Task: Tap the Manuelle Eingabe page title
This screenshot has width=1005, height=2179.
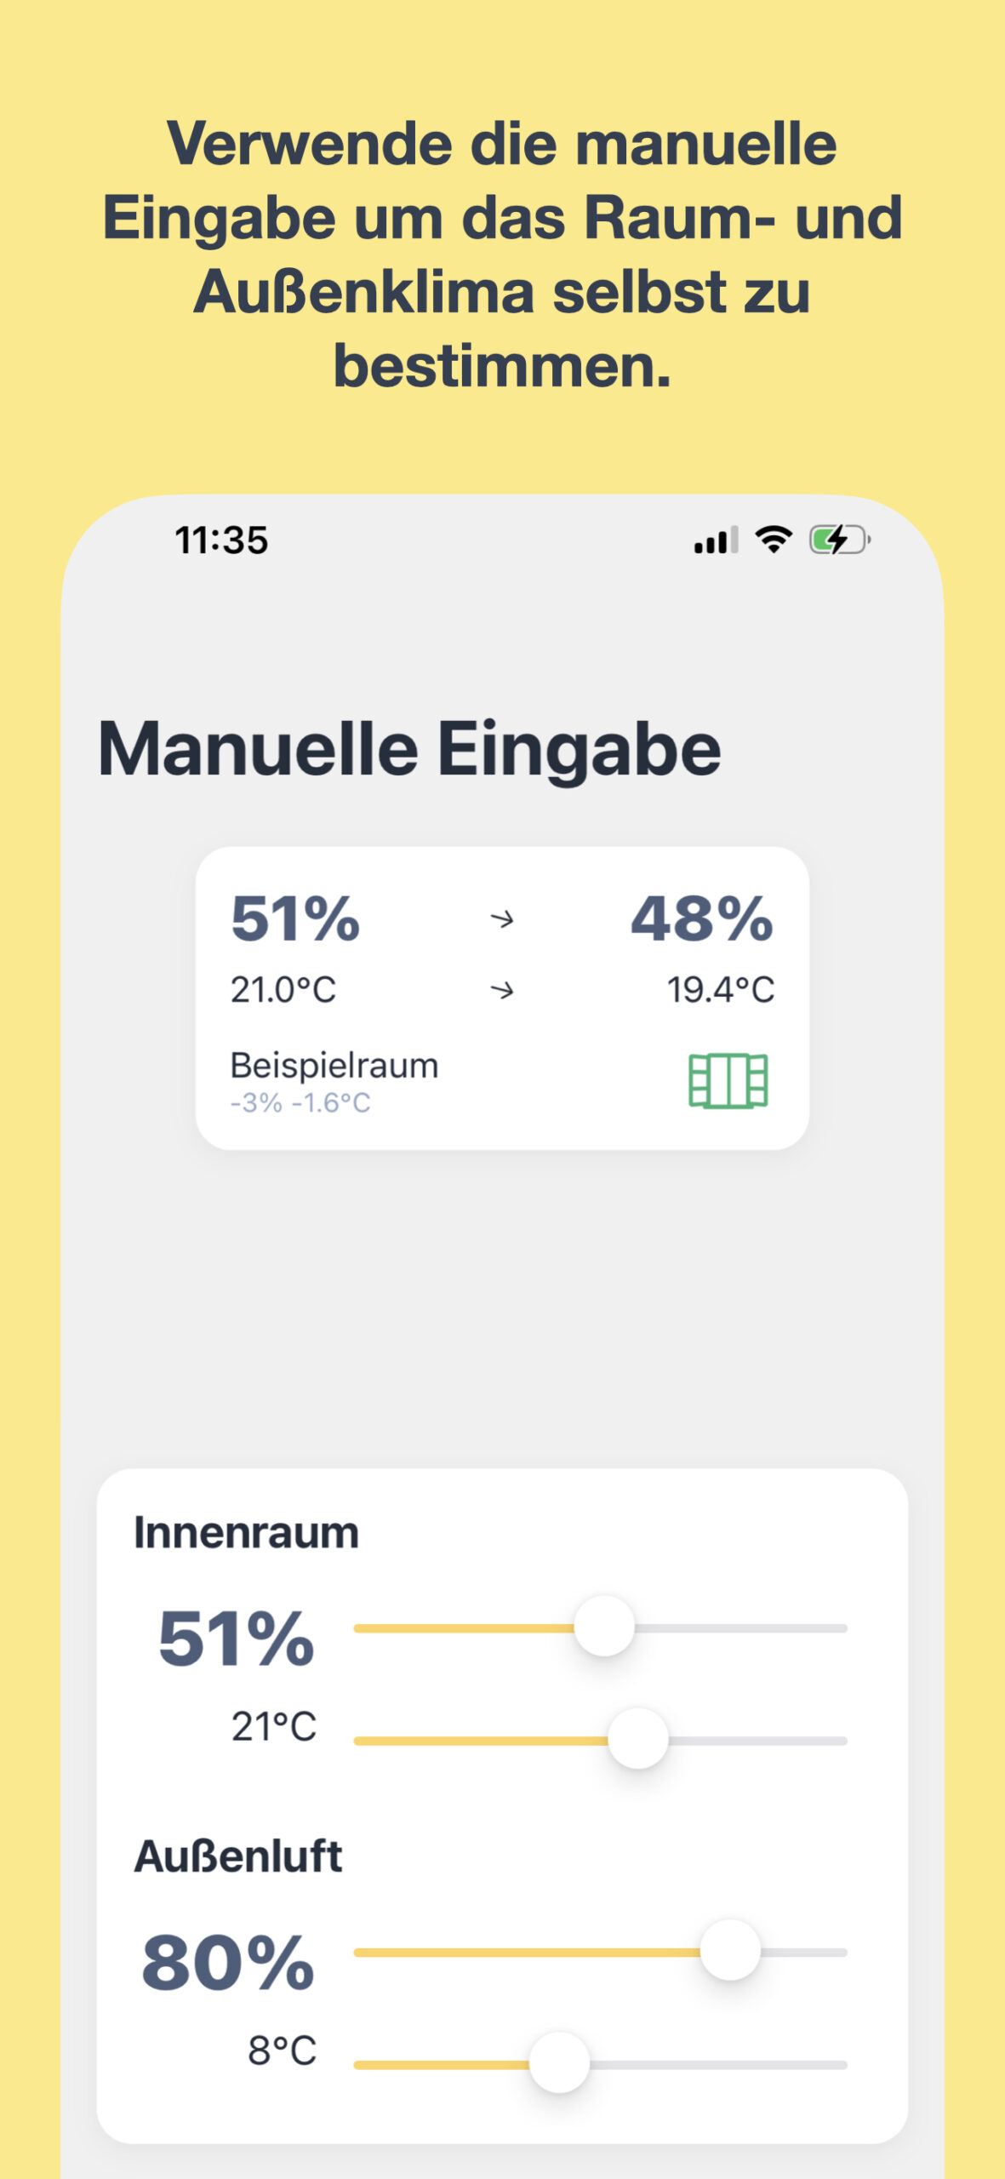Action: point(409,749)
